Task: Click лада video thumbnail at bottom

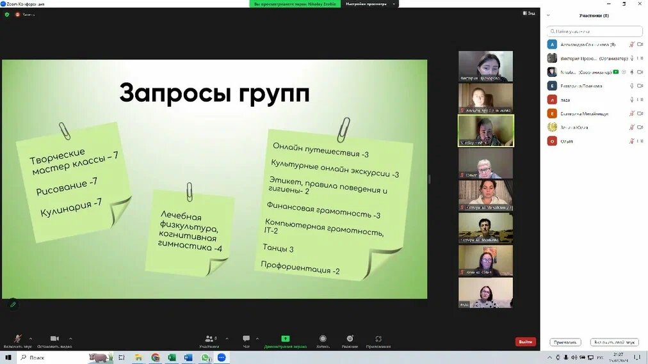Action: coord(485,292)
